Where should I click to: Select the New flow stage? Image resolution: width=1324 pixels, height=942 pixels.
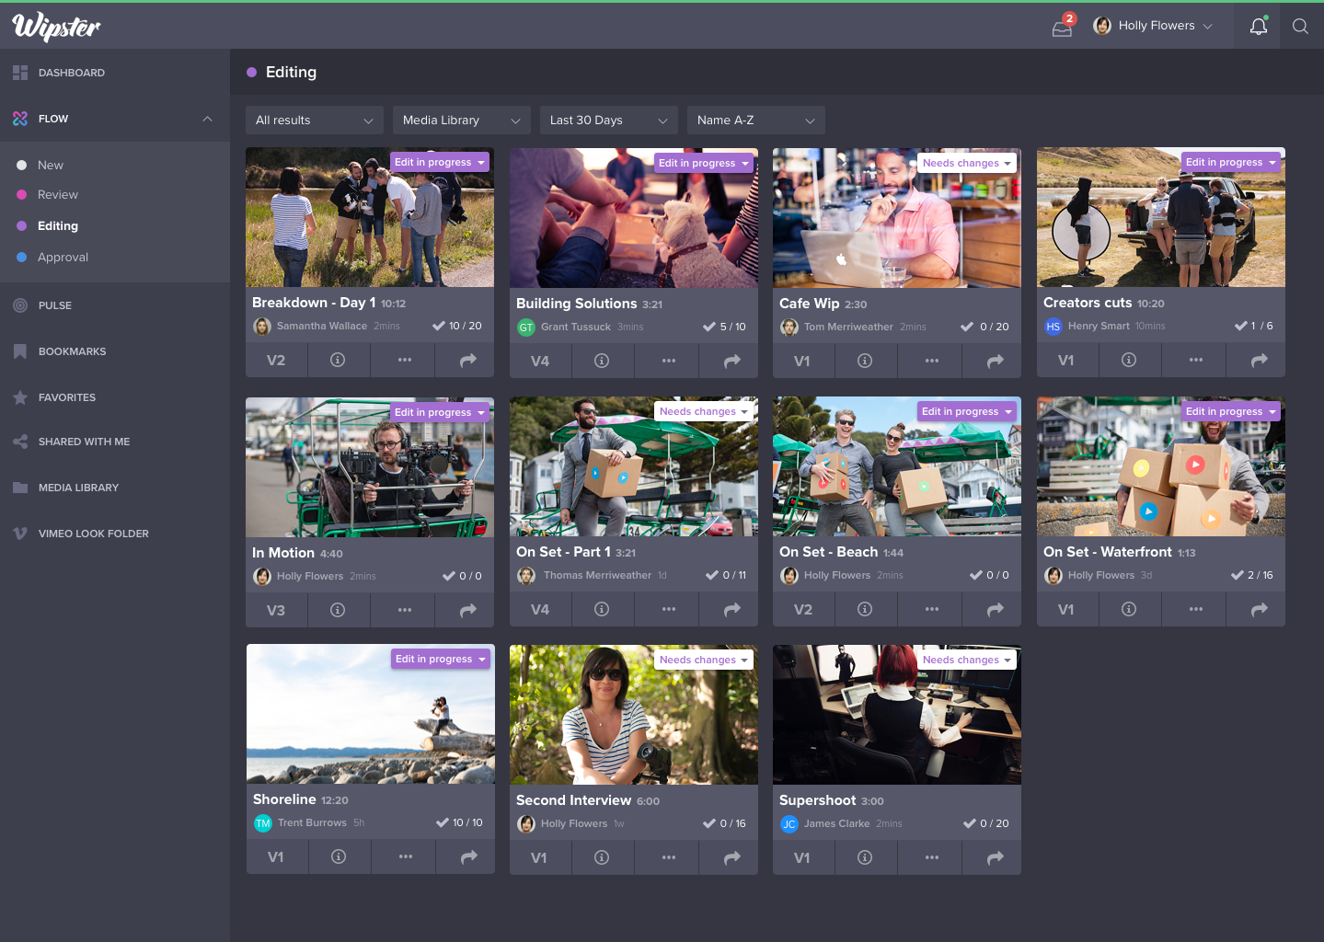point(51,166)
